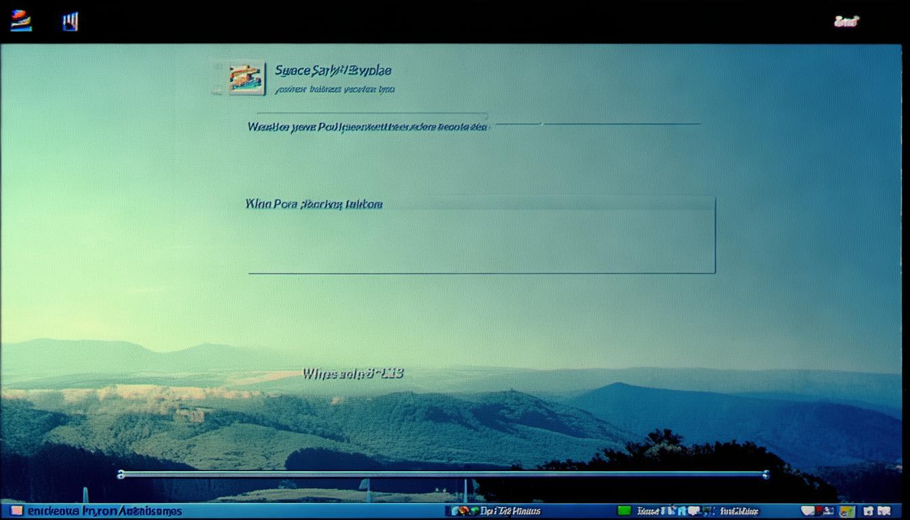Click the italic subtitle under the dialog title
The image size is (910, 520).
coord(335,89)
